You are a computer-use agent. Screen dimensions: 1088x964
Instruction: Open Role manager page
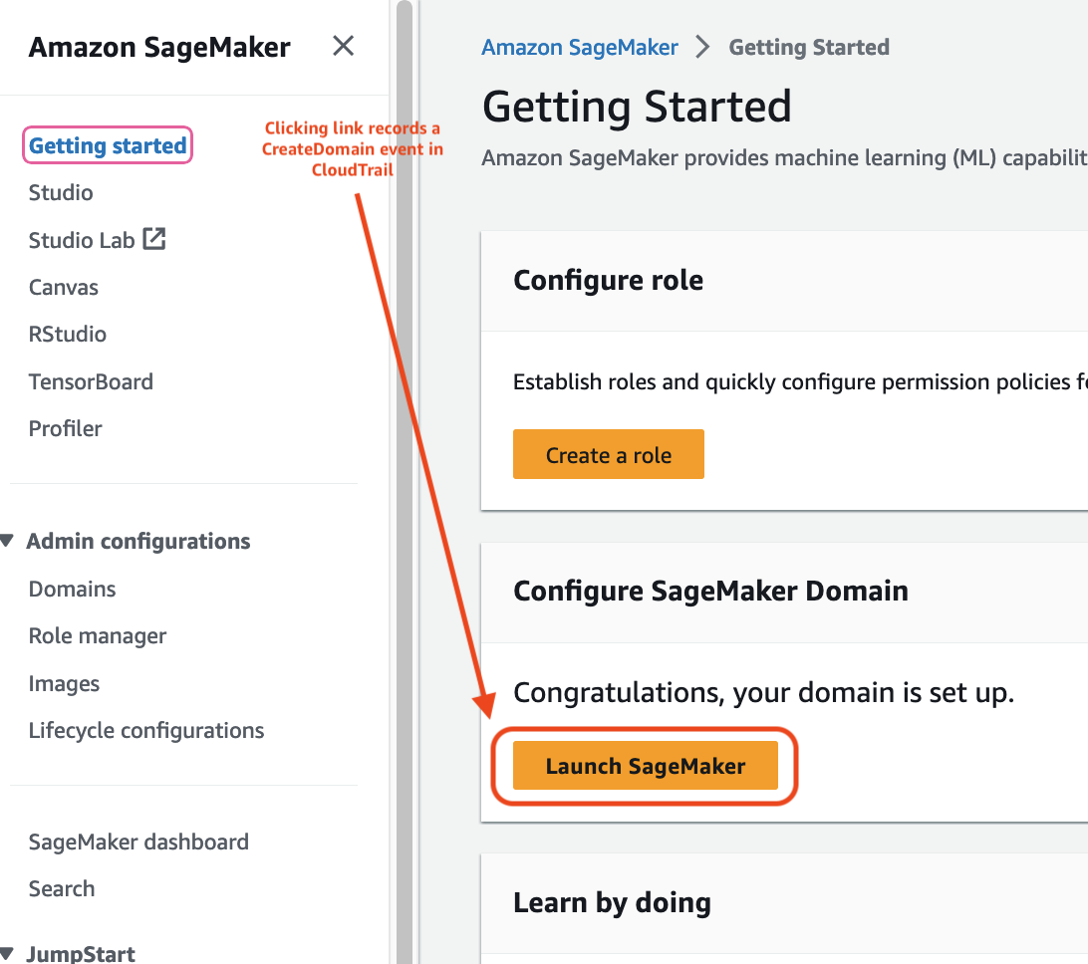coord(98,636)
